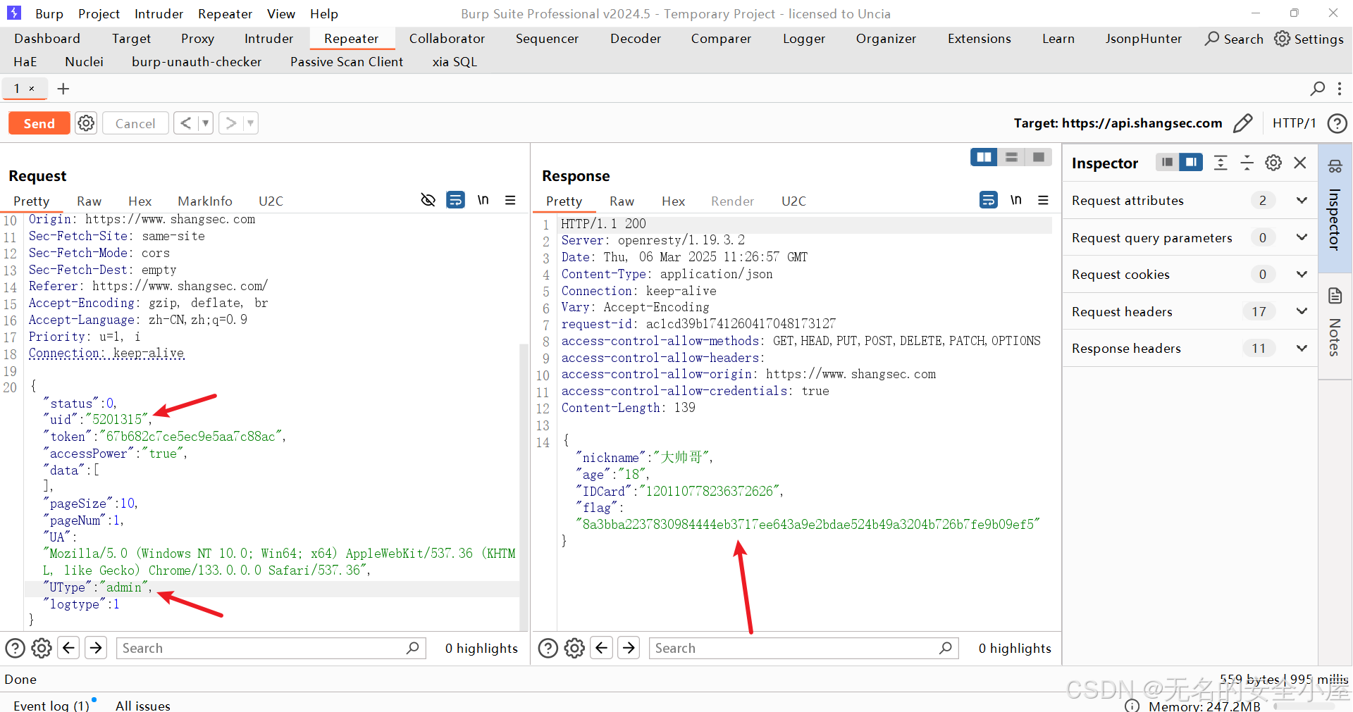Open the Collaborator tab
1353x712 pixels.
[447, 39]
